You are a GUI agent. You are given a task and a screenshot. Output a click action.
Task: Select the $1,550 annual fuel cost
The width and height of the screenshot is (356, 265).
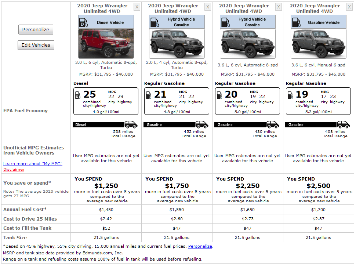point(177,210)
